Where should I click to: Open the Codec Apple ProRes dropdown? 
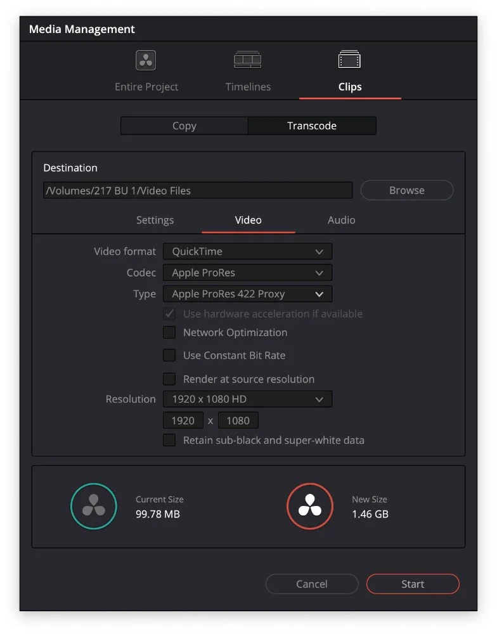247,273
